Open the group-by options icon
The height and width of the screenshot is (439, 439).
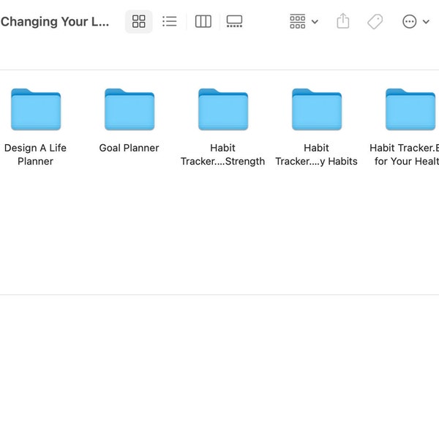pyautogui.click(x=297, y=21)
